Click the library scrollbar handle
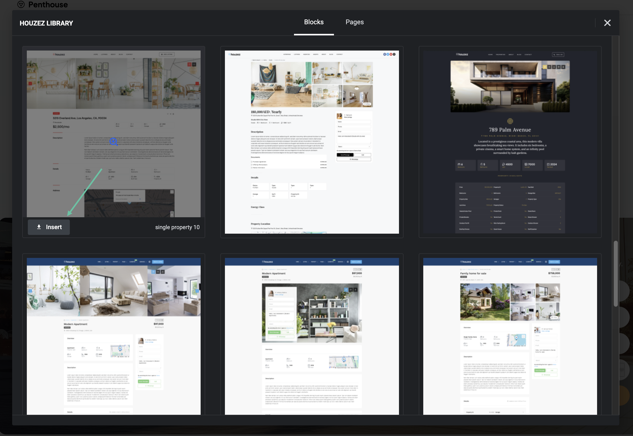633x436 pixels. pyautogui.click(x=616, y=274)
